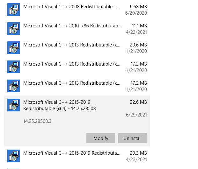Viewport: 198px width, 169px height.
Task: Click the 20.3 MB size label
Action: (138, 153)
